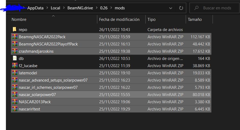Image resolution: width=240 pixels, height=130 pixels.
Task: Click the date 25/11/2022 11:39
Action: click(x=114, y=66)
